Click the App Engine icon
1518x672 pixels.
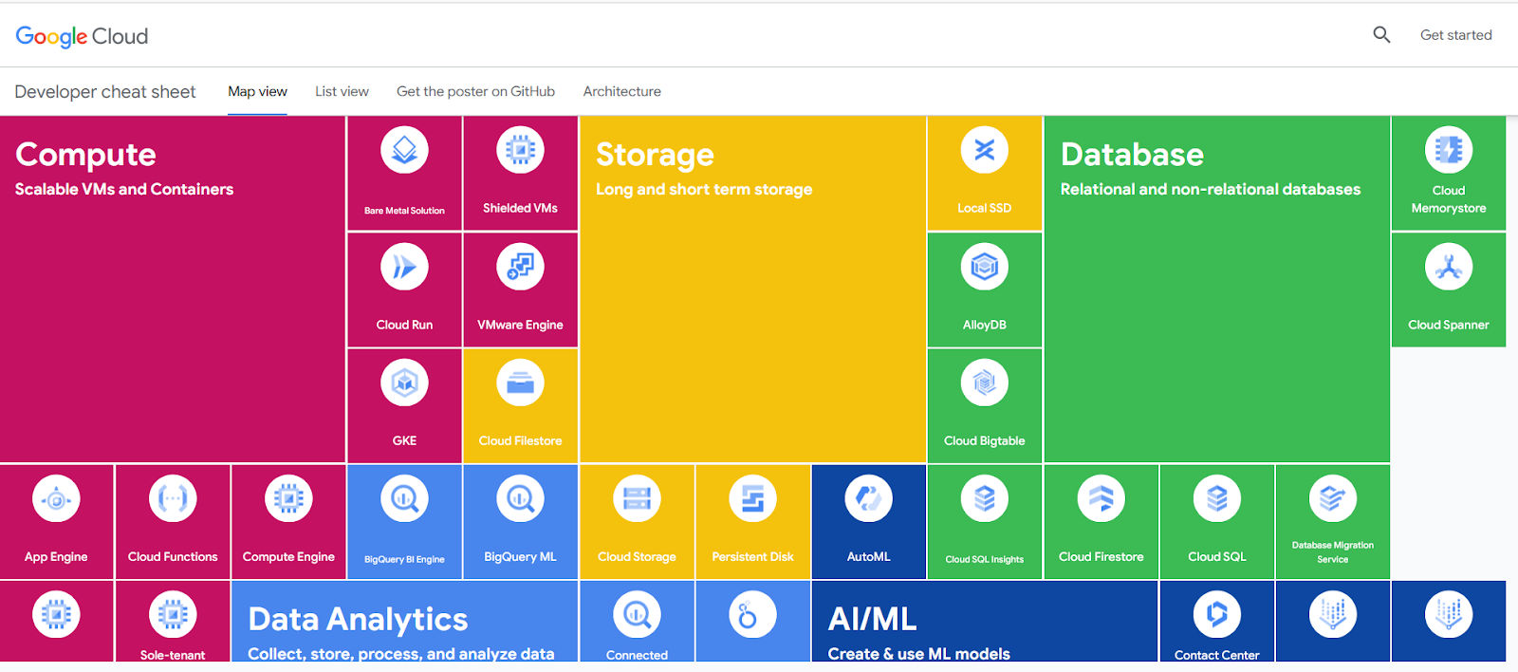pyautogui.click(x=56, y=498)
